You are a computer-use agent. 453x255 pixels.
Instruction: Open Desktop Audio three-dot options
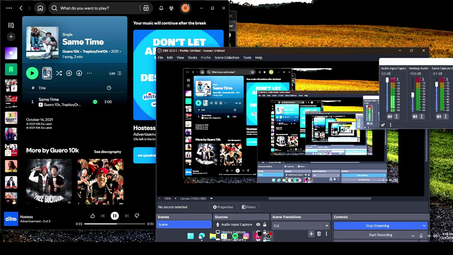tap(422, 117)
